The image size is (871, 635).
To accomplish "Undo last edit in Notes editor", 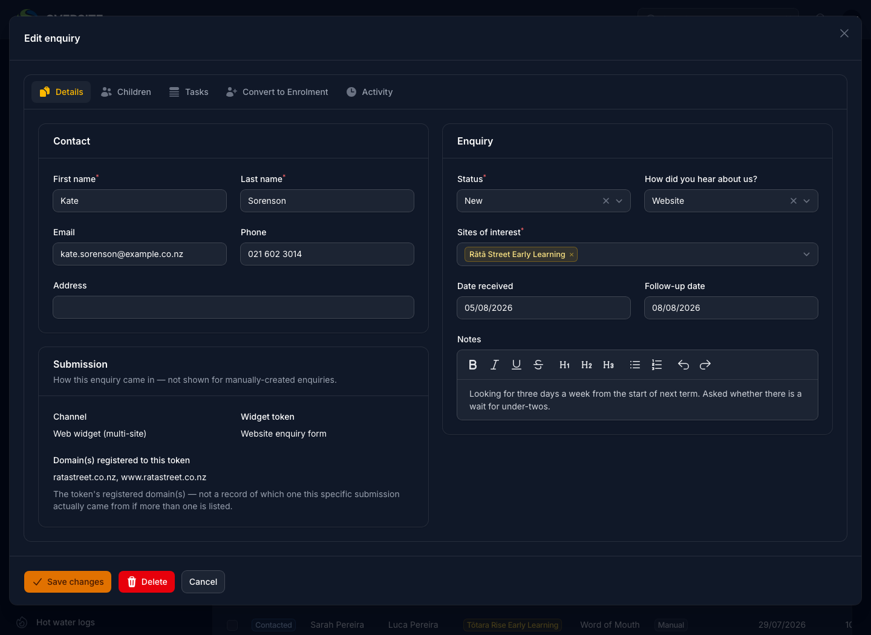I will coord(683,365).
